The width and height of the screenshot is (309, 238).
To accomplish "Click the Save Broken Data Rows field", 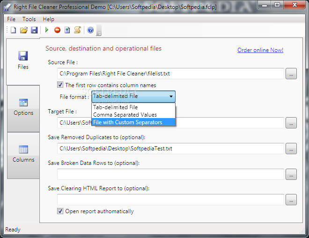I will click(170, 174).
